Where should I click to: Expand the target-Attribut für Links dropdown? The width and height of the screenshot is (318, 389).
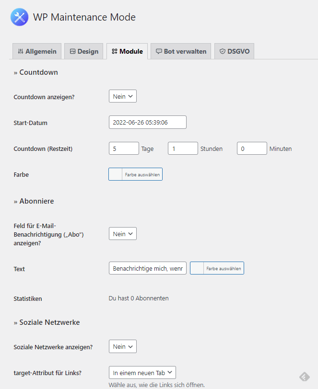point(142,373)
